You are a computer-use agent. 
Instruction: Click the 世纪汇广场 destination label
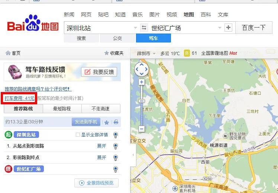29,169
